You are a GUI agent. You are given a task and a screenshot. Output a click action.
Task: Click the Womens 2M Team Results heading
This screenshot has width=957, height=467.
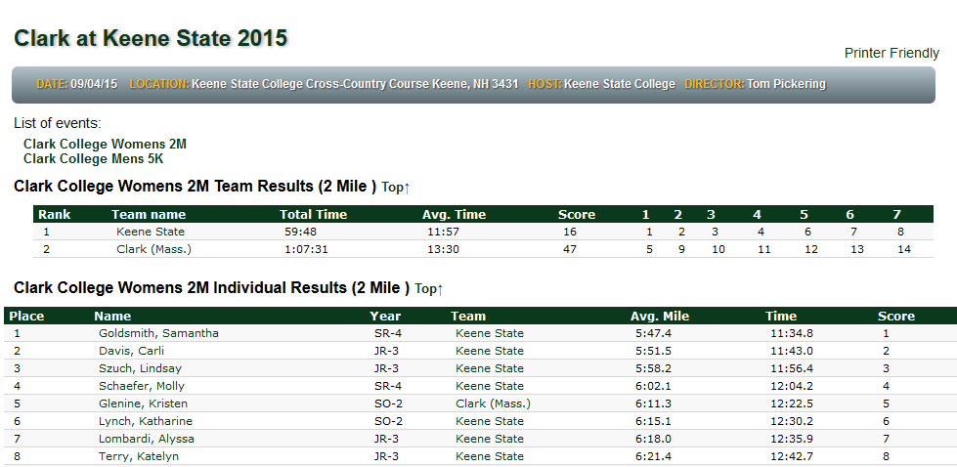[196, 187]
